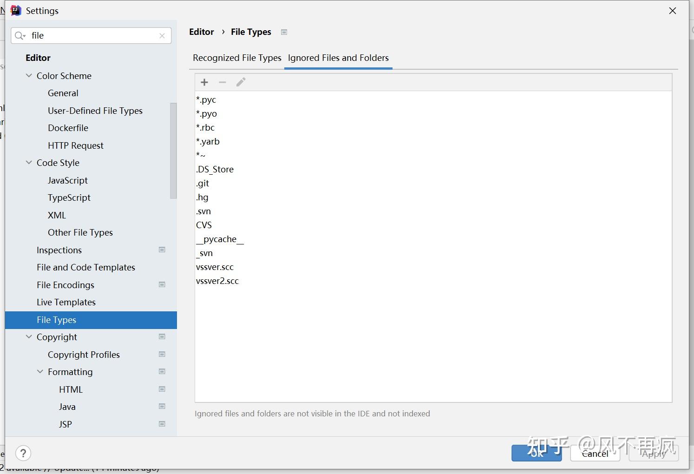Click Editor breadcrumb in header
Image resolution: width=694 pixels, height=474 pixels.
tap(202, 32)
